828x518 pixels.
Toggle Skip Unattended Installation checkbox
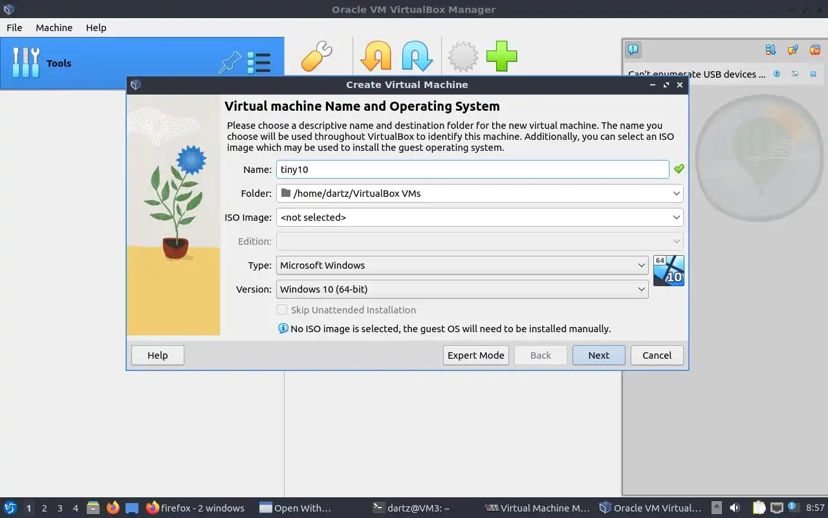(x=282, y=310)
